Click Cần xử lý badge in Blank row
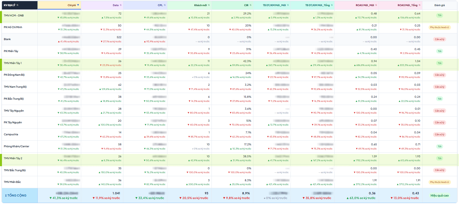459x206 pixels. click(x=439, y=39)
